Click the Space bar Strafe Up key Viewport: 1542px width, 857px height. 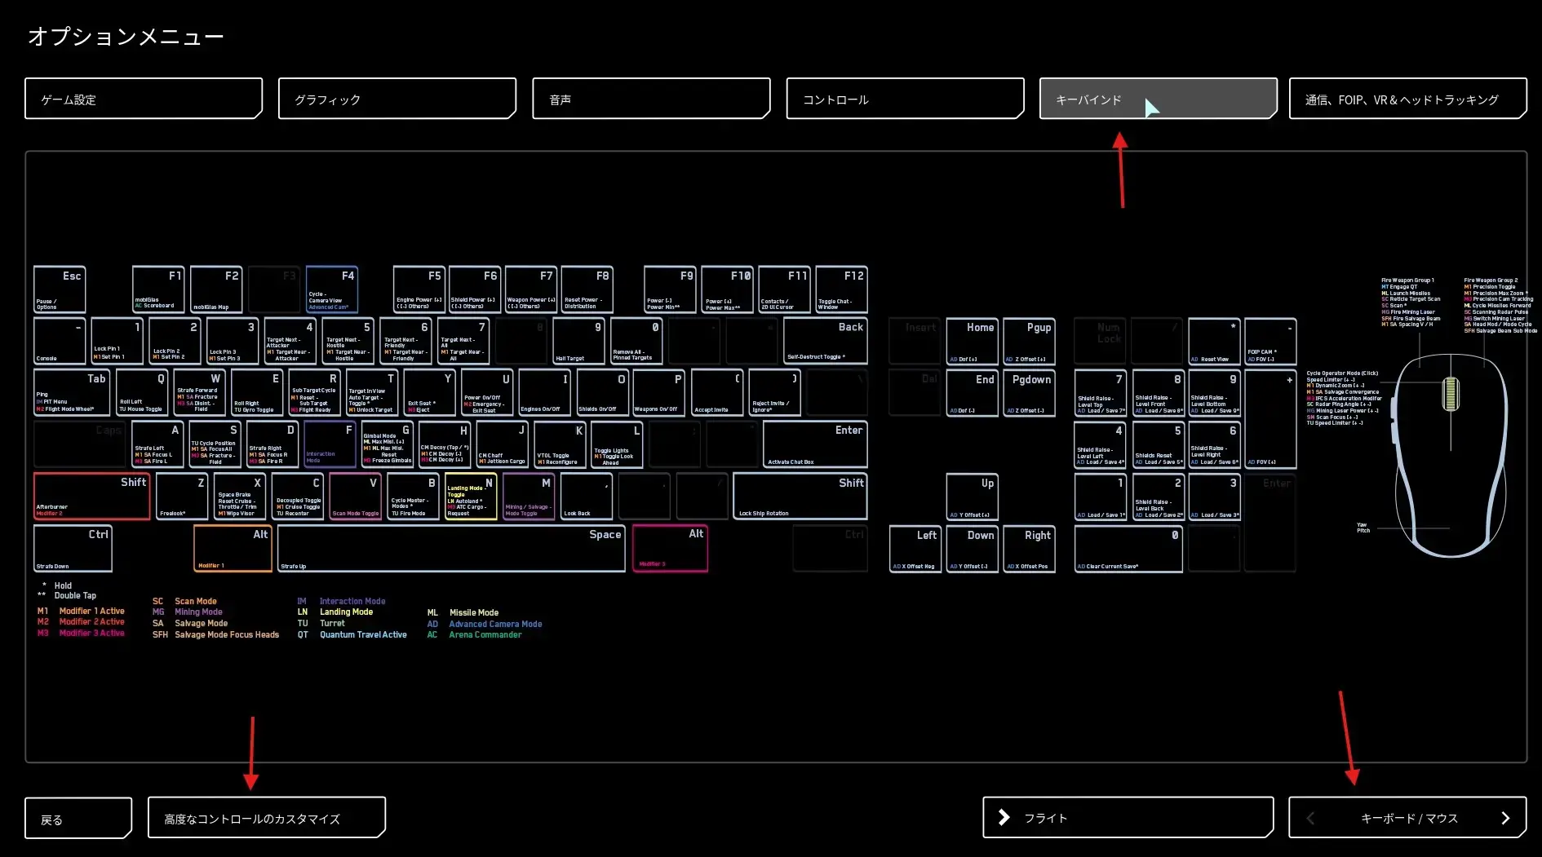click(451, 549)
